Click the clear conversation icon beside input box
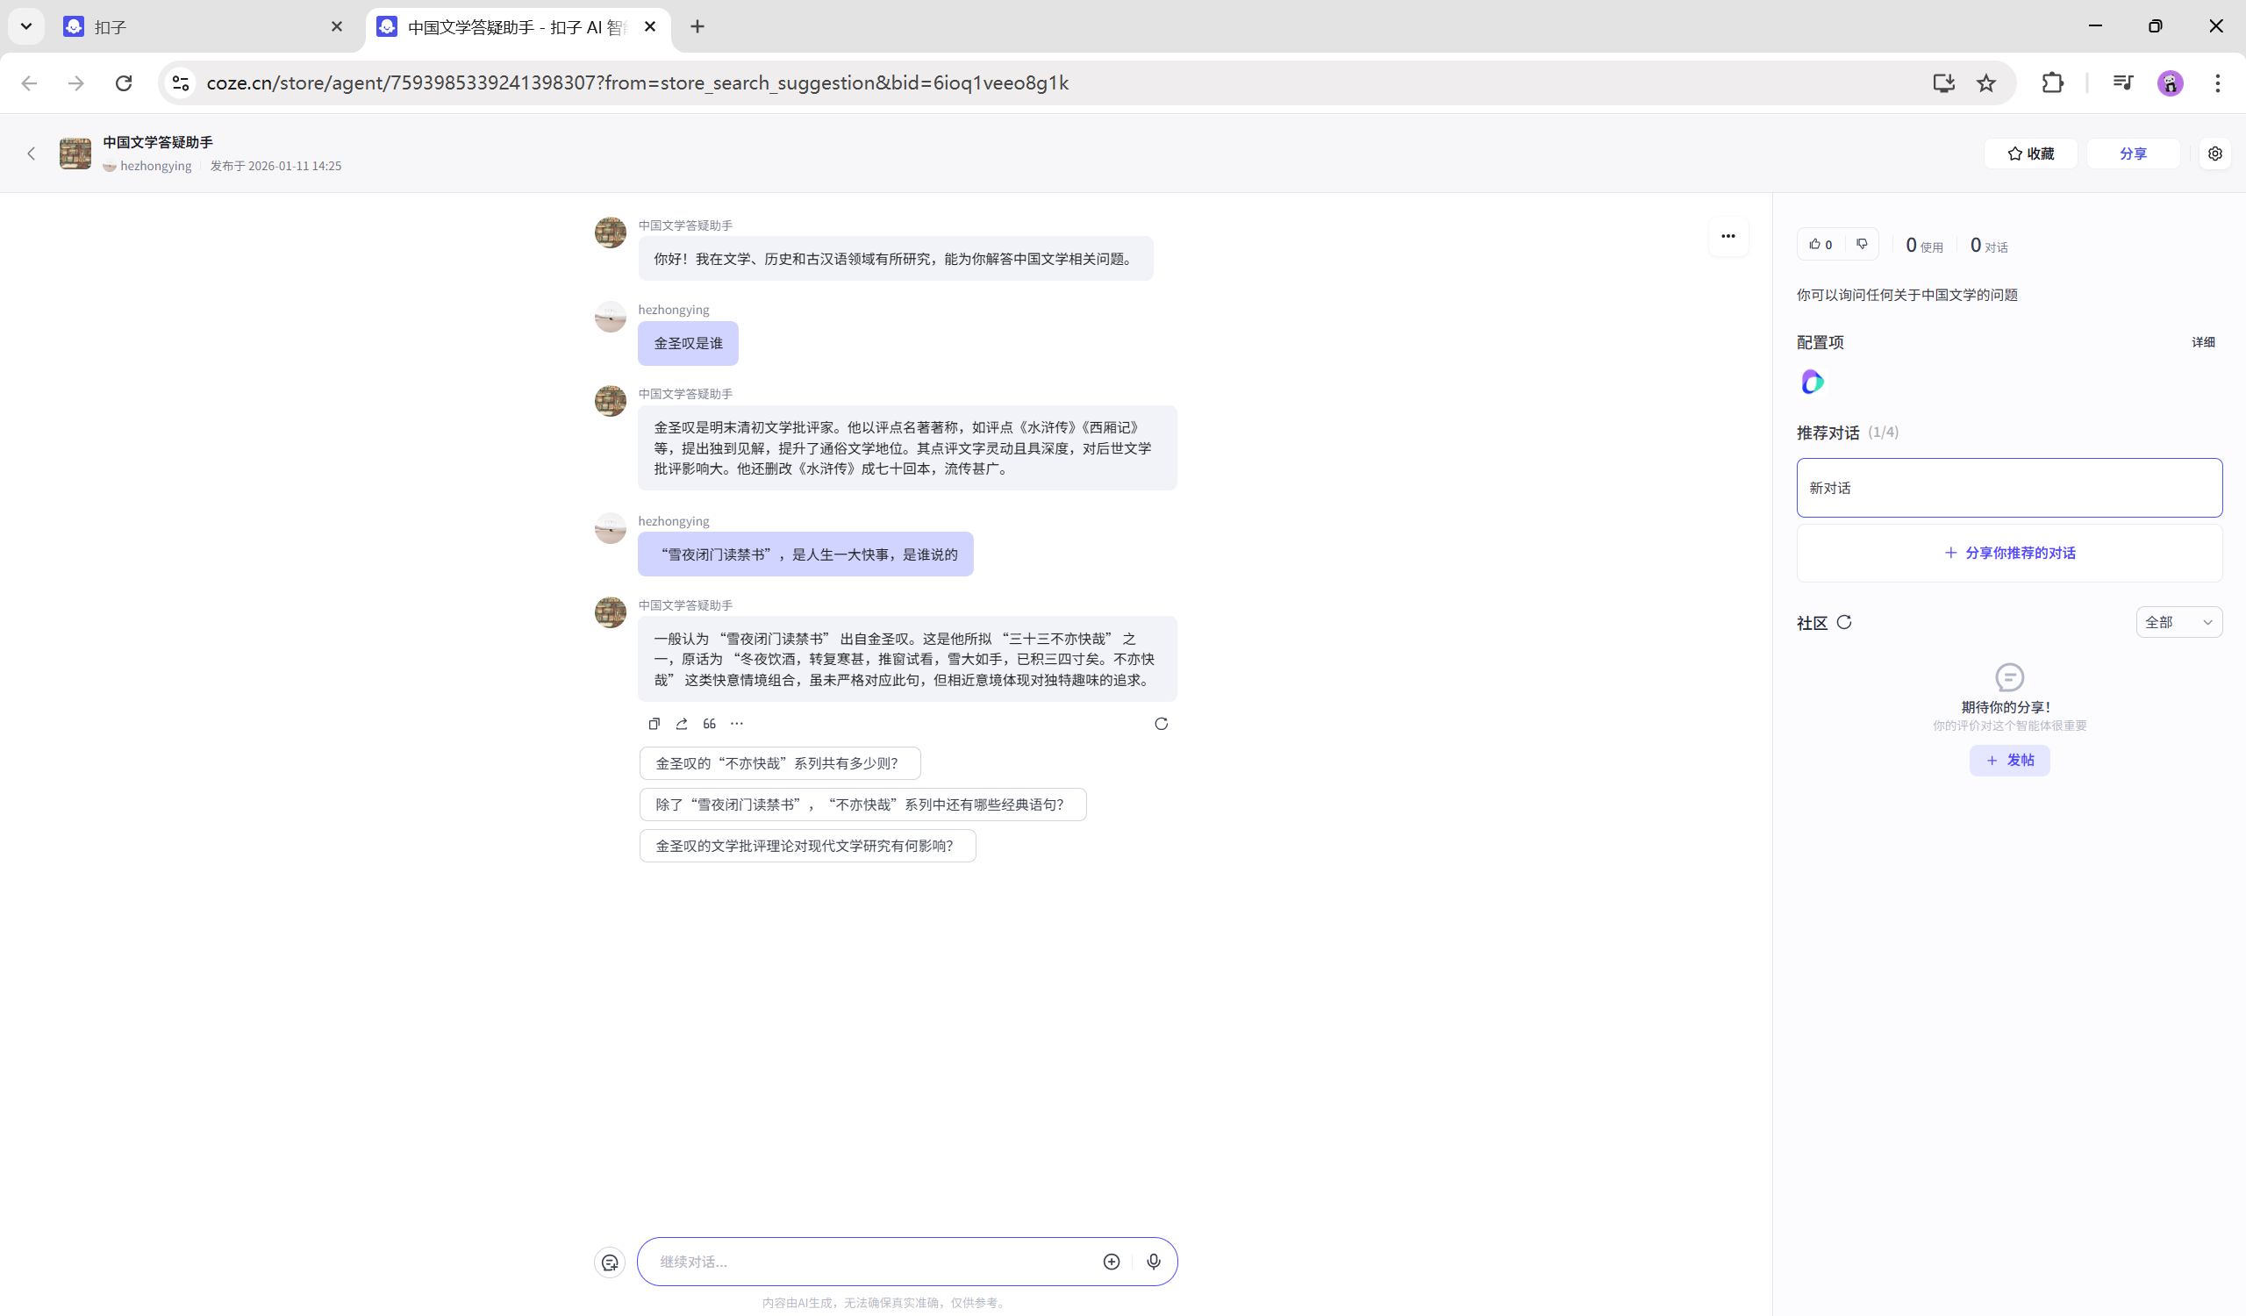The image size is (2246, 1316). [610, 1262]
